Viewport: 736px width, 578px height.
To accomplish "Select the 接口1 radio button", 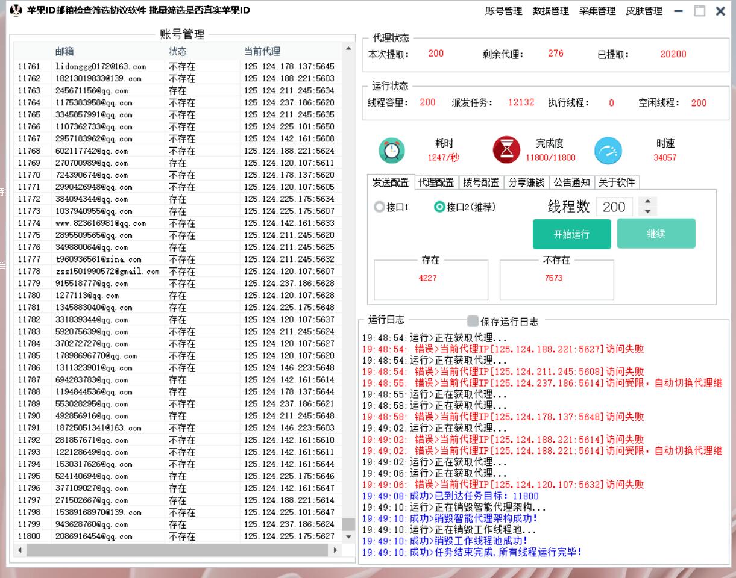I will (379, 207).
